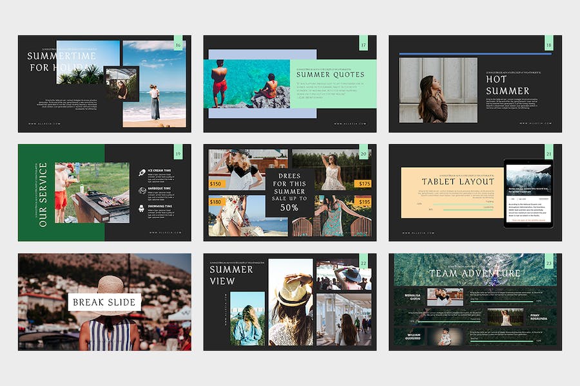580x386 pixels.
Task: Click the $150 orange price tag
Action: tap(215, 183)
